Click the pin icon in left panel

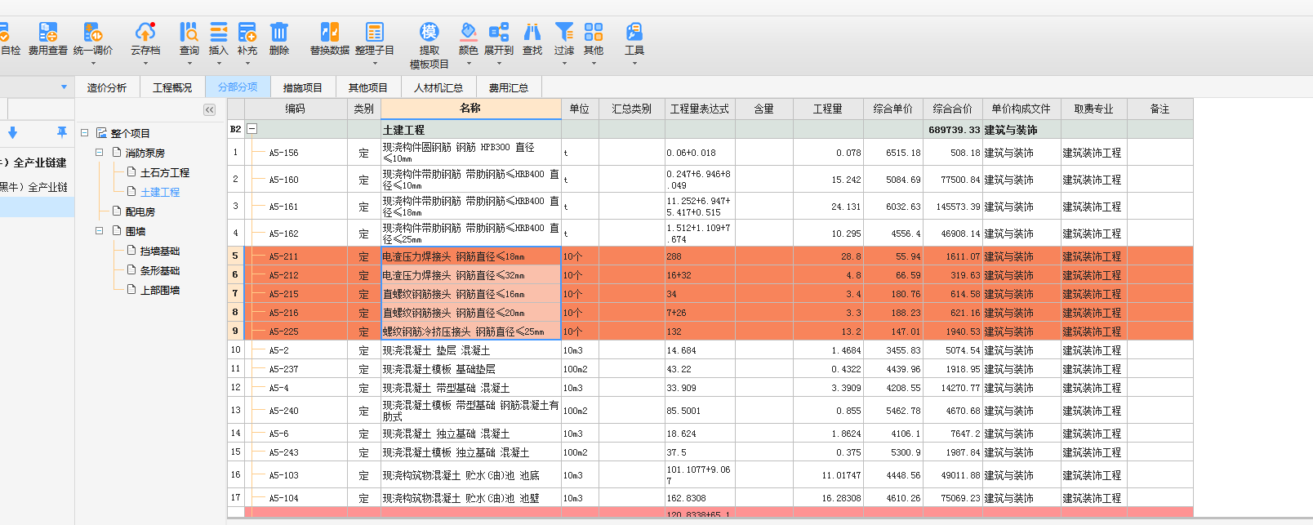[x=62, y=132]
